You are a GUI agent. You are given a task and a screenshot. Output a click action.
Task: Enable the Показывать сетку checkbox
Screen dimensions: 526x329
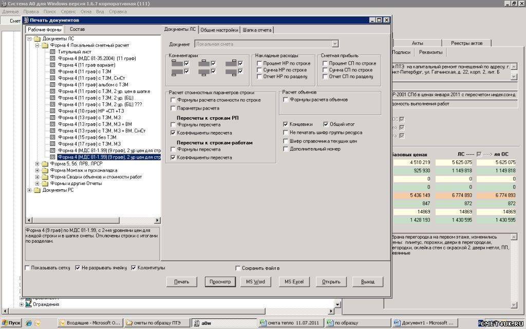coord(27,268)
